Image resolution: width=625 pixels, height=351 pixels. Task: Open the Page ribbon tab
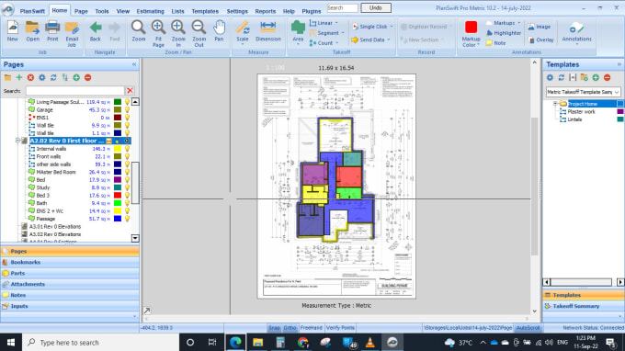pos(81,11)
